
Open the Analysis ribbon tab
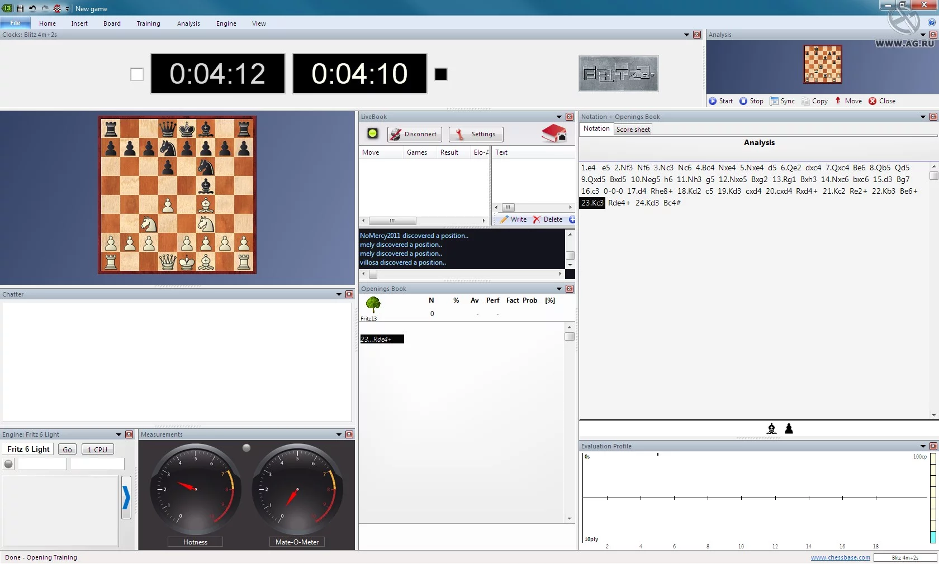coord(188,23)
